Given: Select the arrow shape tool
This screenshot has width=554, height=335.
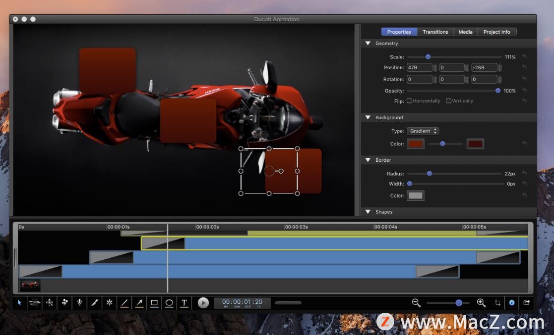Looking at the screenshot, I should coord(139,303).
